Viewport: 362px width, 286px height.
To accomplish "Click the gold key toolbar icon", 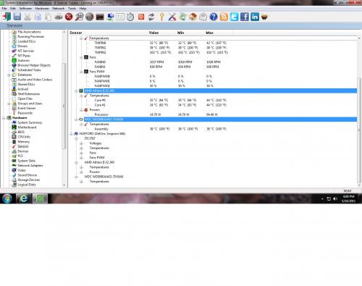I will click(x=161, y=17).
